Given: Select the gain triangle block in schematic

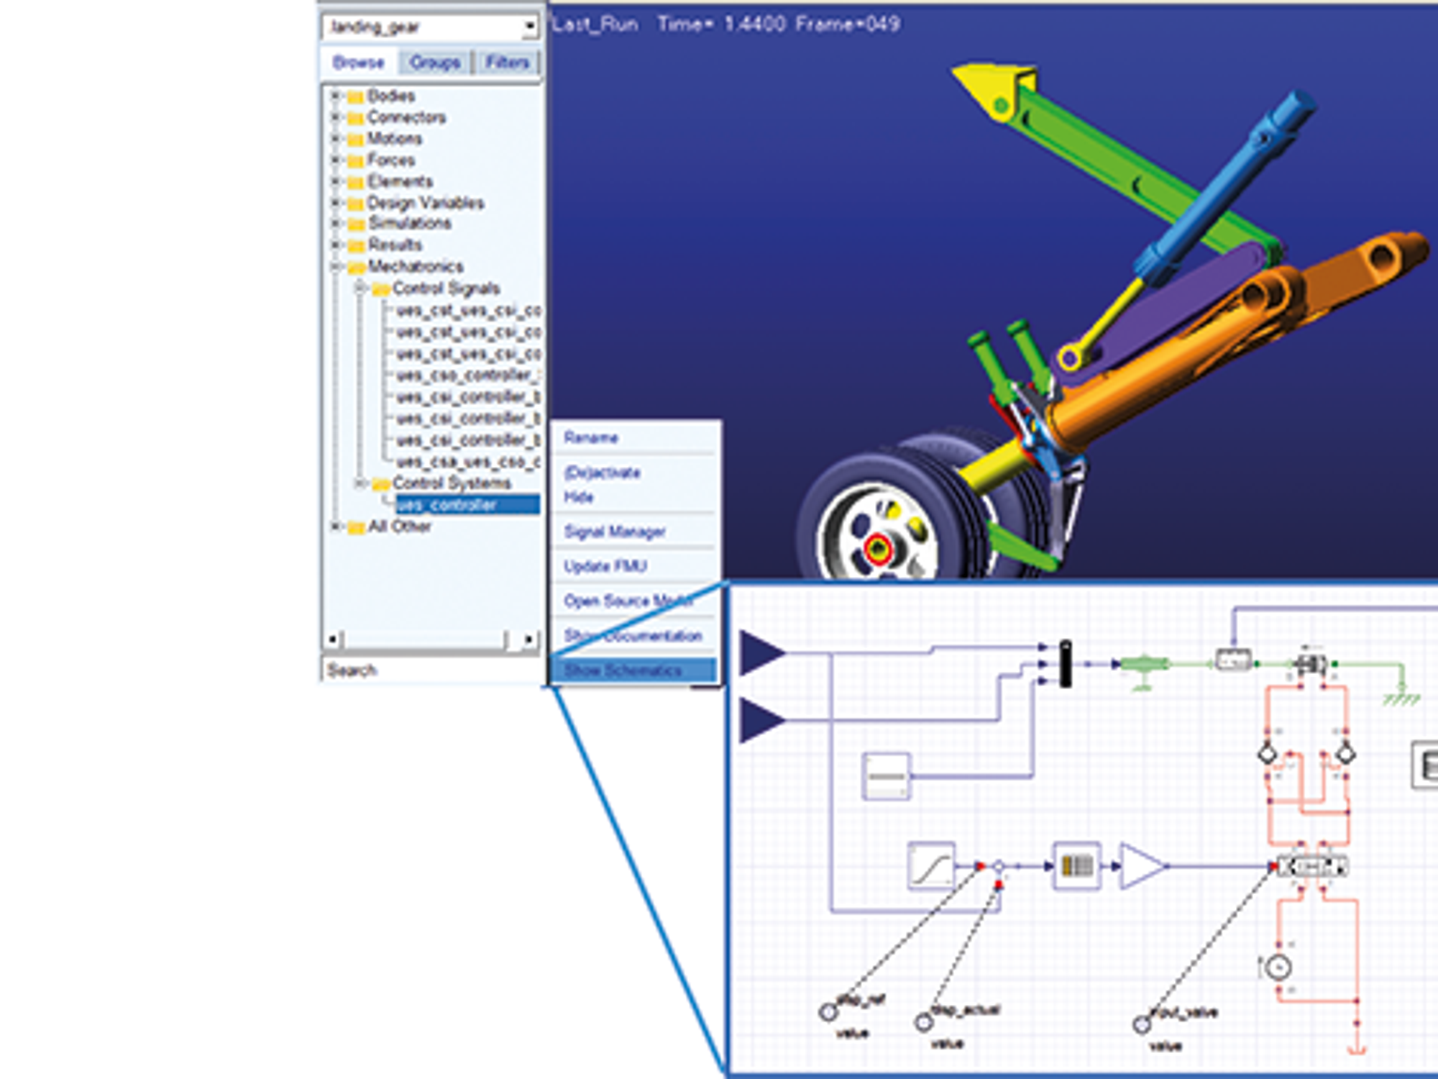Looking at the screenshot, I should (x=1142, y=866).
